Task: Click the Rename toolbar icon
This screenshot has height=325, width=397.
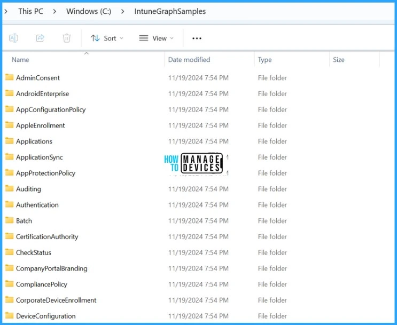Action: [x=13, y=38]
